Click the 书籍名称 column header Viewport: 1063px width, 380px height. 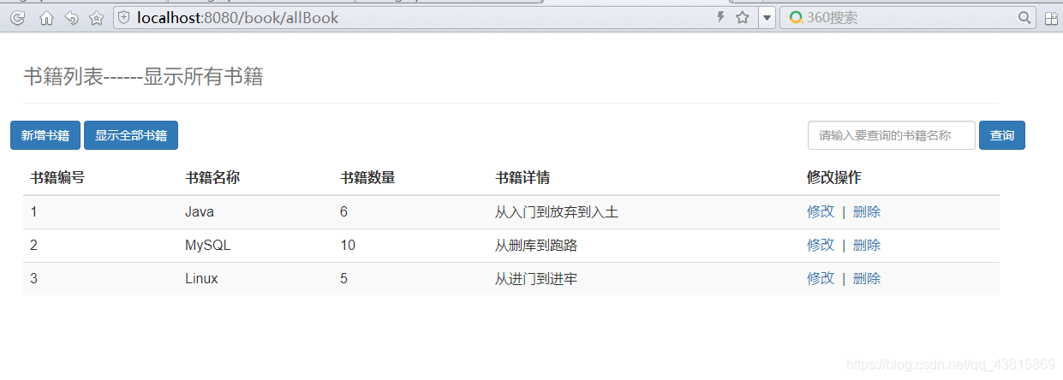tap(212, 178)
